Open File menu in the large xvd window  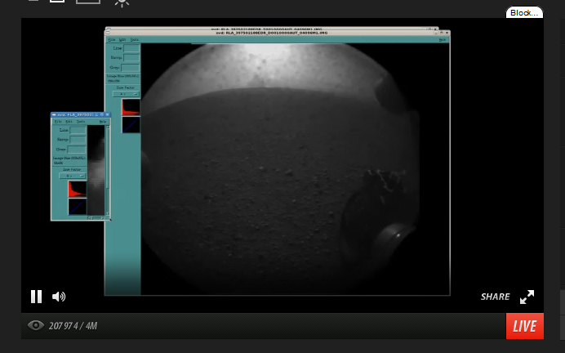tap(111, 39)
